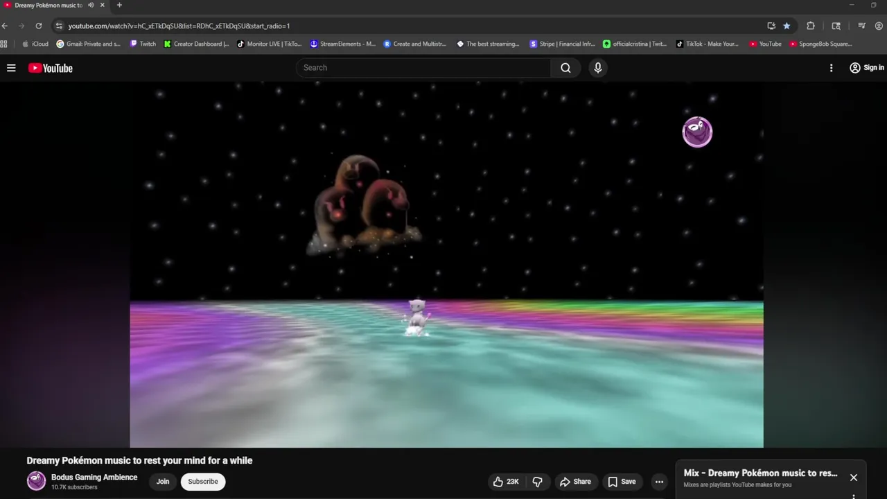Sign in to YouTube
The width and height of the screenshot is (887, 499).
867,68
